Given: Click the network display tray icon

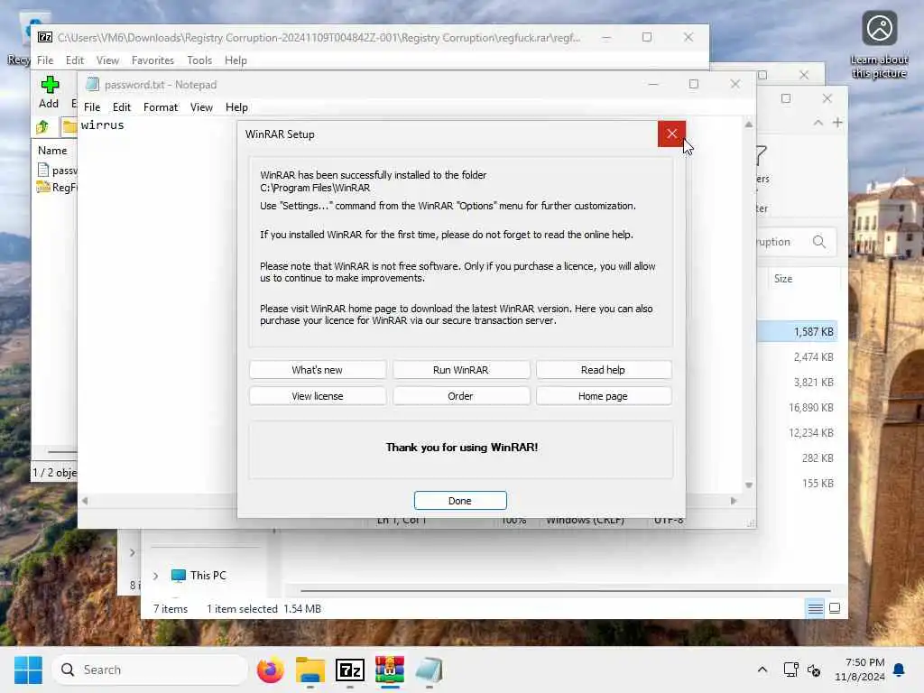Looking at the screenshot, I should click(x=790, y=670).
